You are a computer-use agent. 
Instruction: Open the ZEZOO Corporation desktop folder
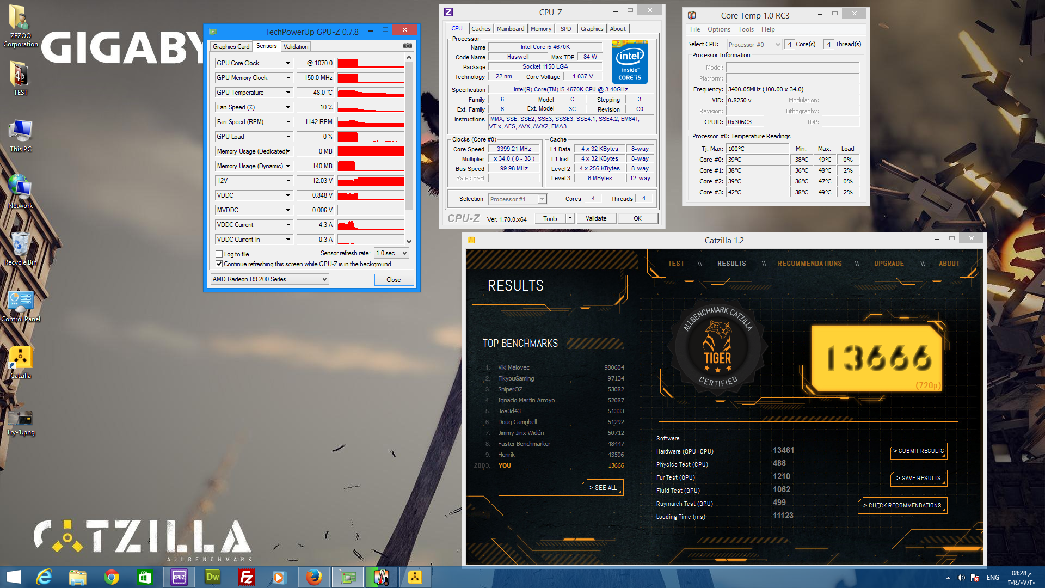pos(21,26)
